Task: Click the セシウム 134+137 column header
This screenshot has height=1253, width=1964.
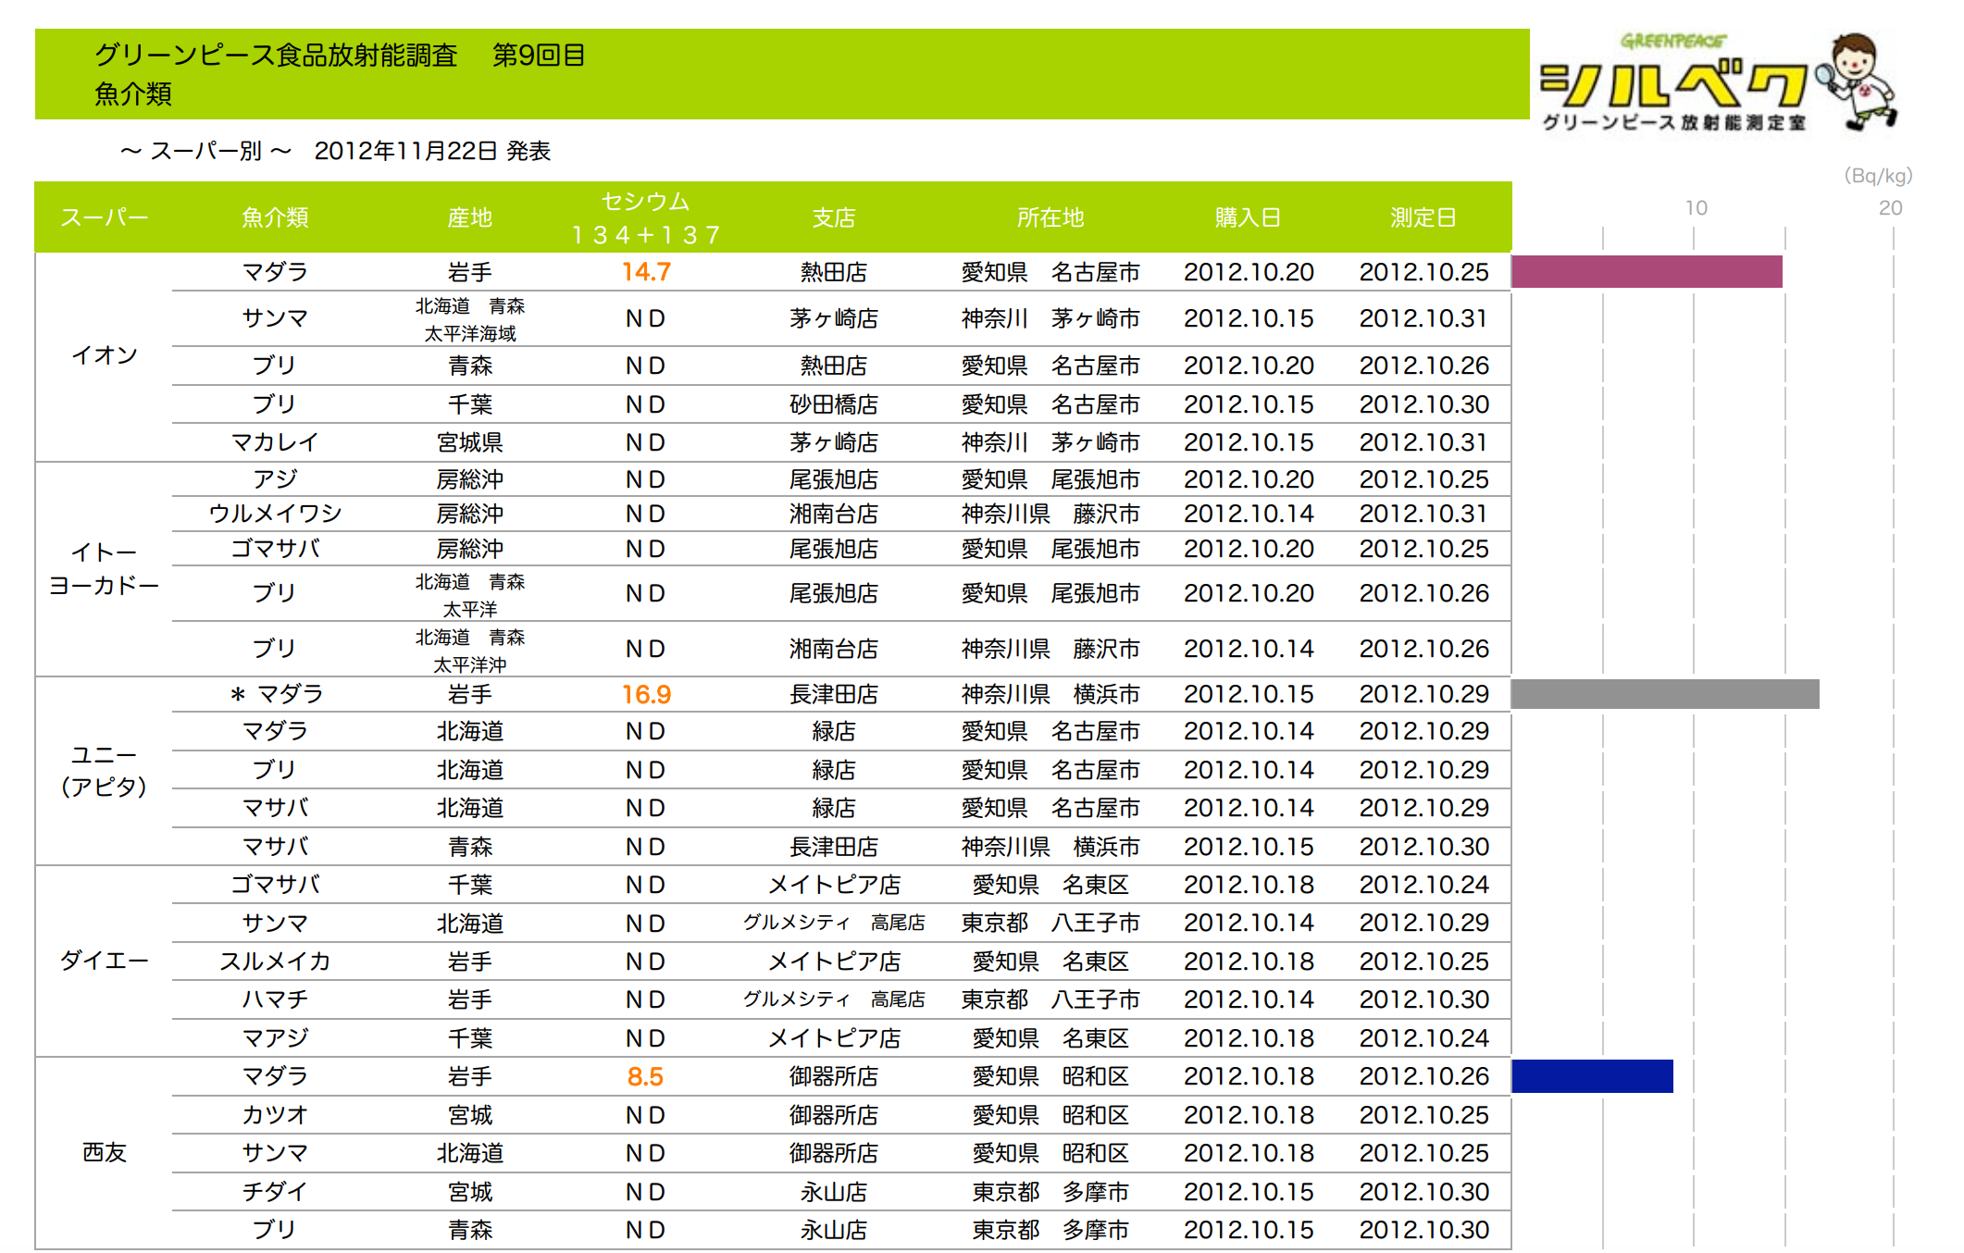Action: [x=645, y=218]
